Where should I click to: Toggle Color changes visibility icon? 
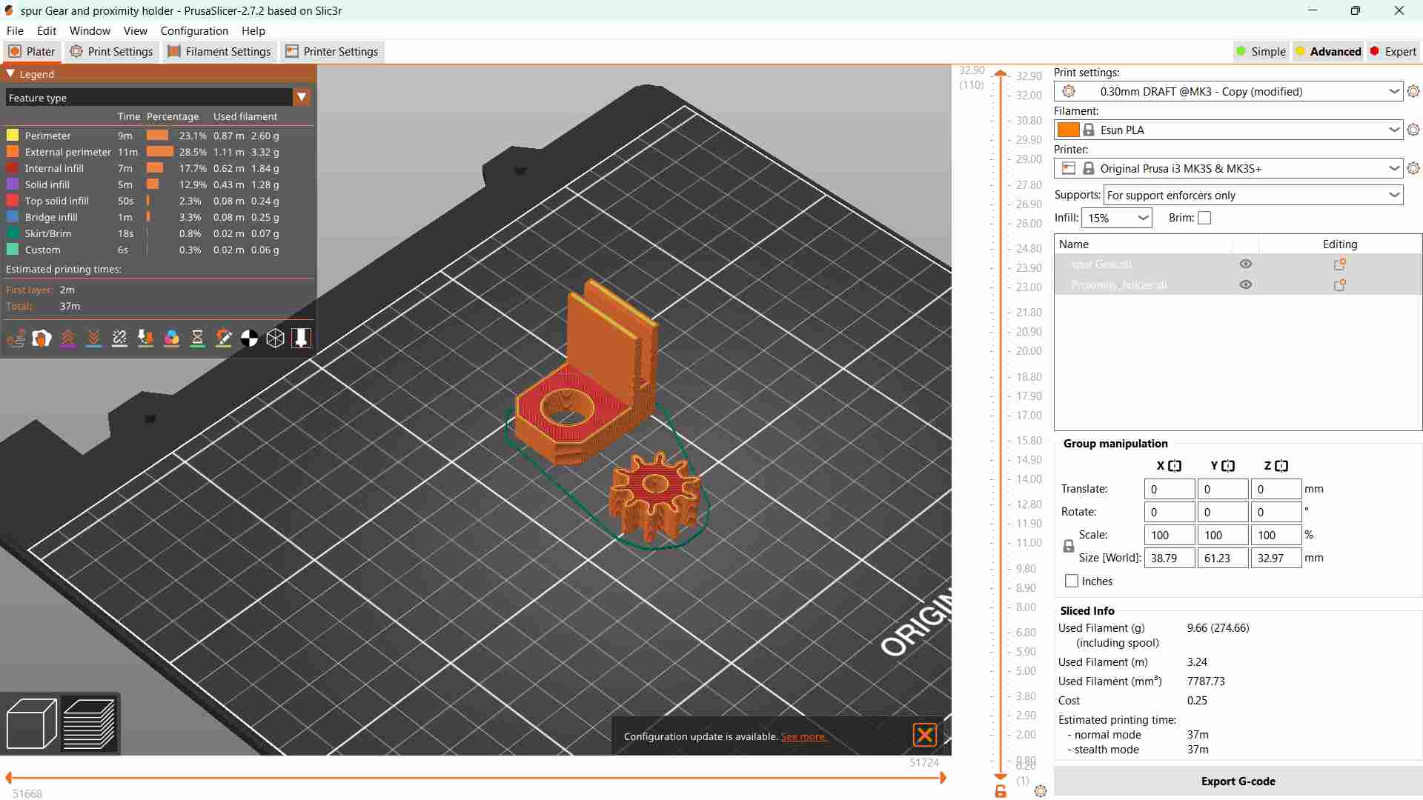[x=172, y=339]
